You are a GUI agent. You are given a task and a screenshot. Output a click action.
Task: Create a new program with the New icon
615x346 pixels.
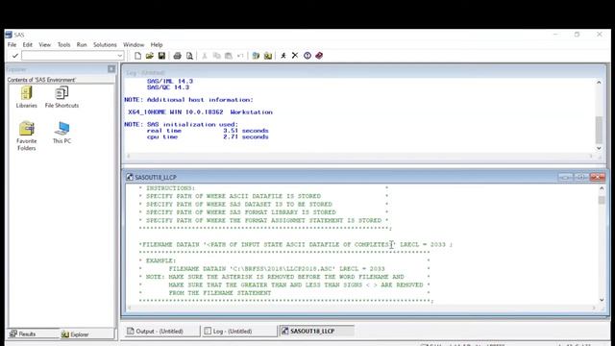[137, 56]
